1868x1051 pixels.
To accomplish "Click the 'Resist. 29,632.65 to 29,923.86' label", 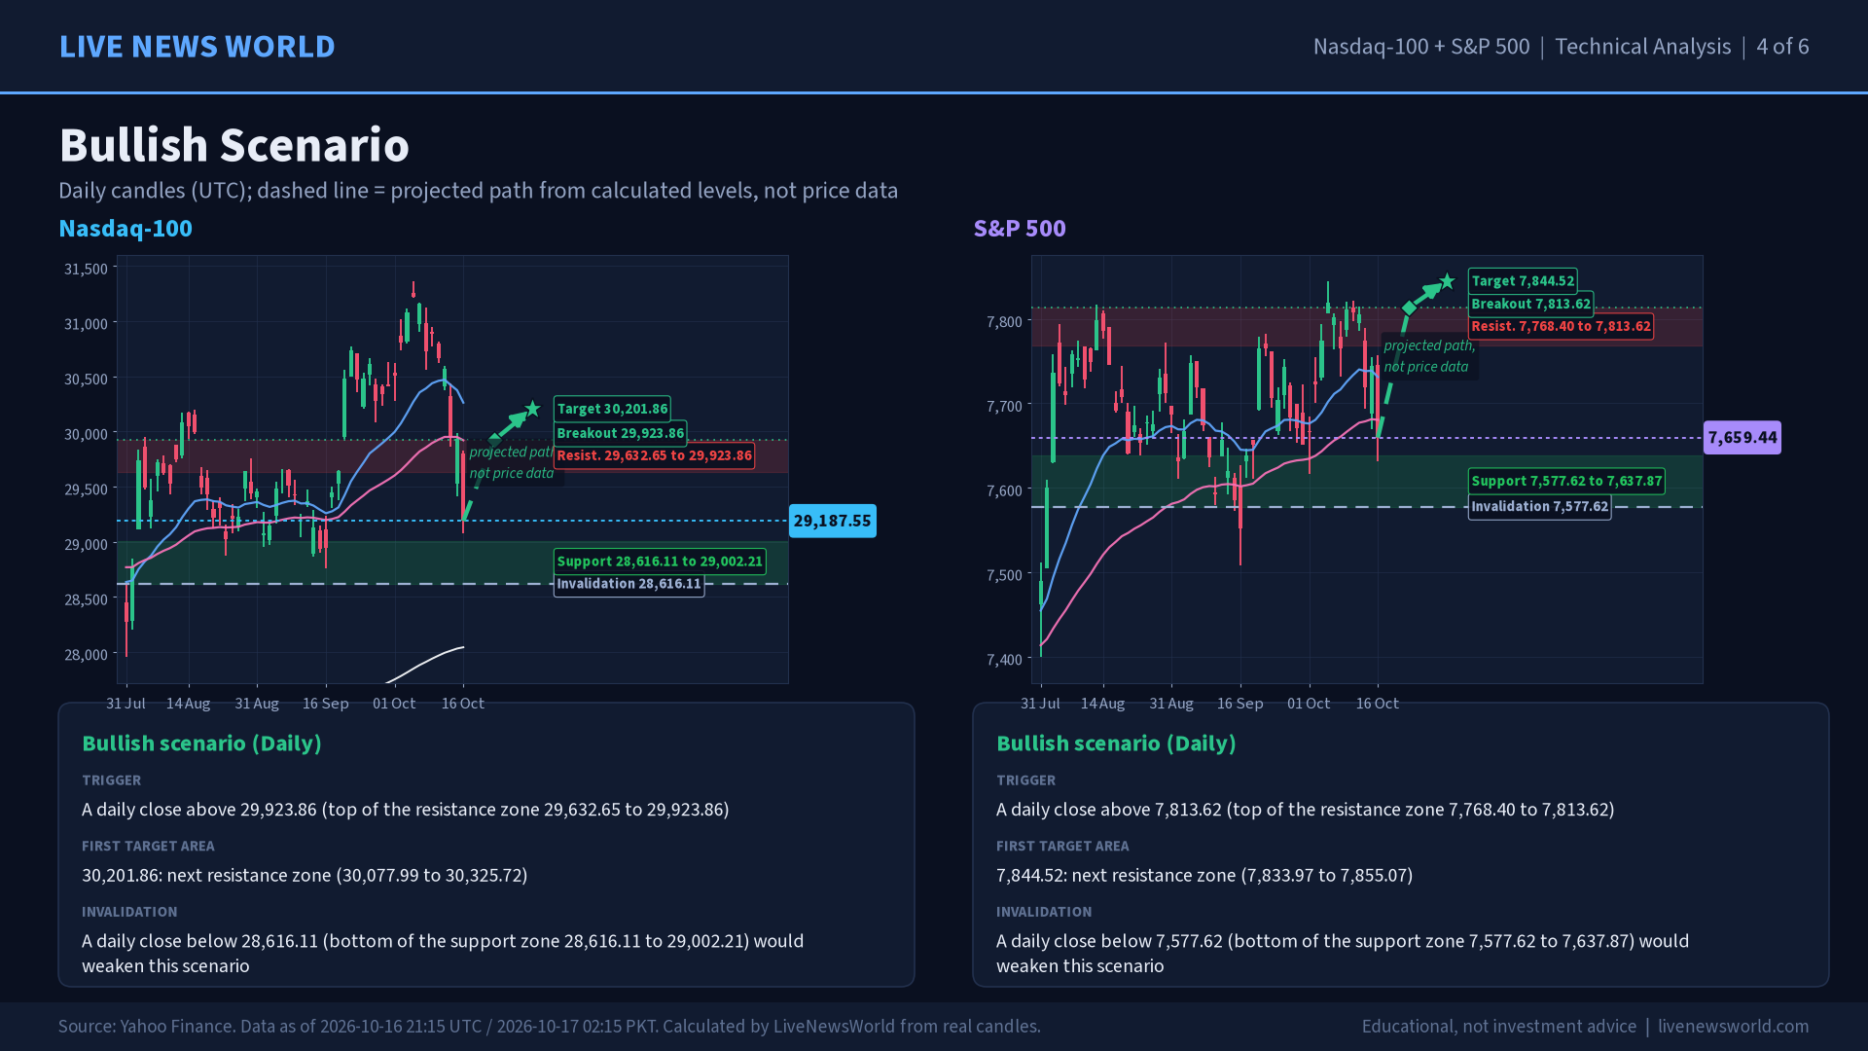I will tap(654, 455).
